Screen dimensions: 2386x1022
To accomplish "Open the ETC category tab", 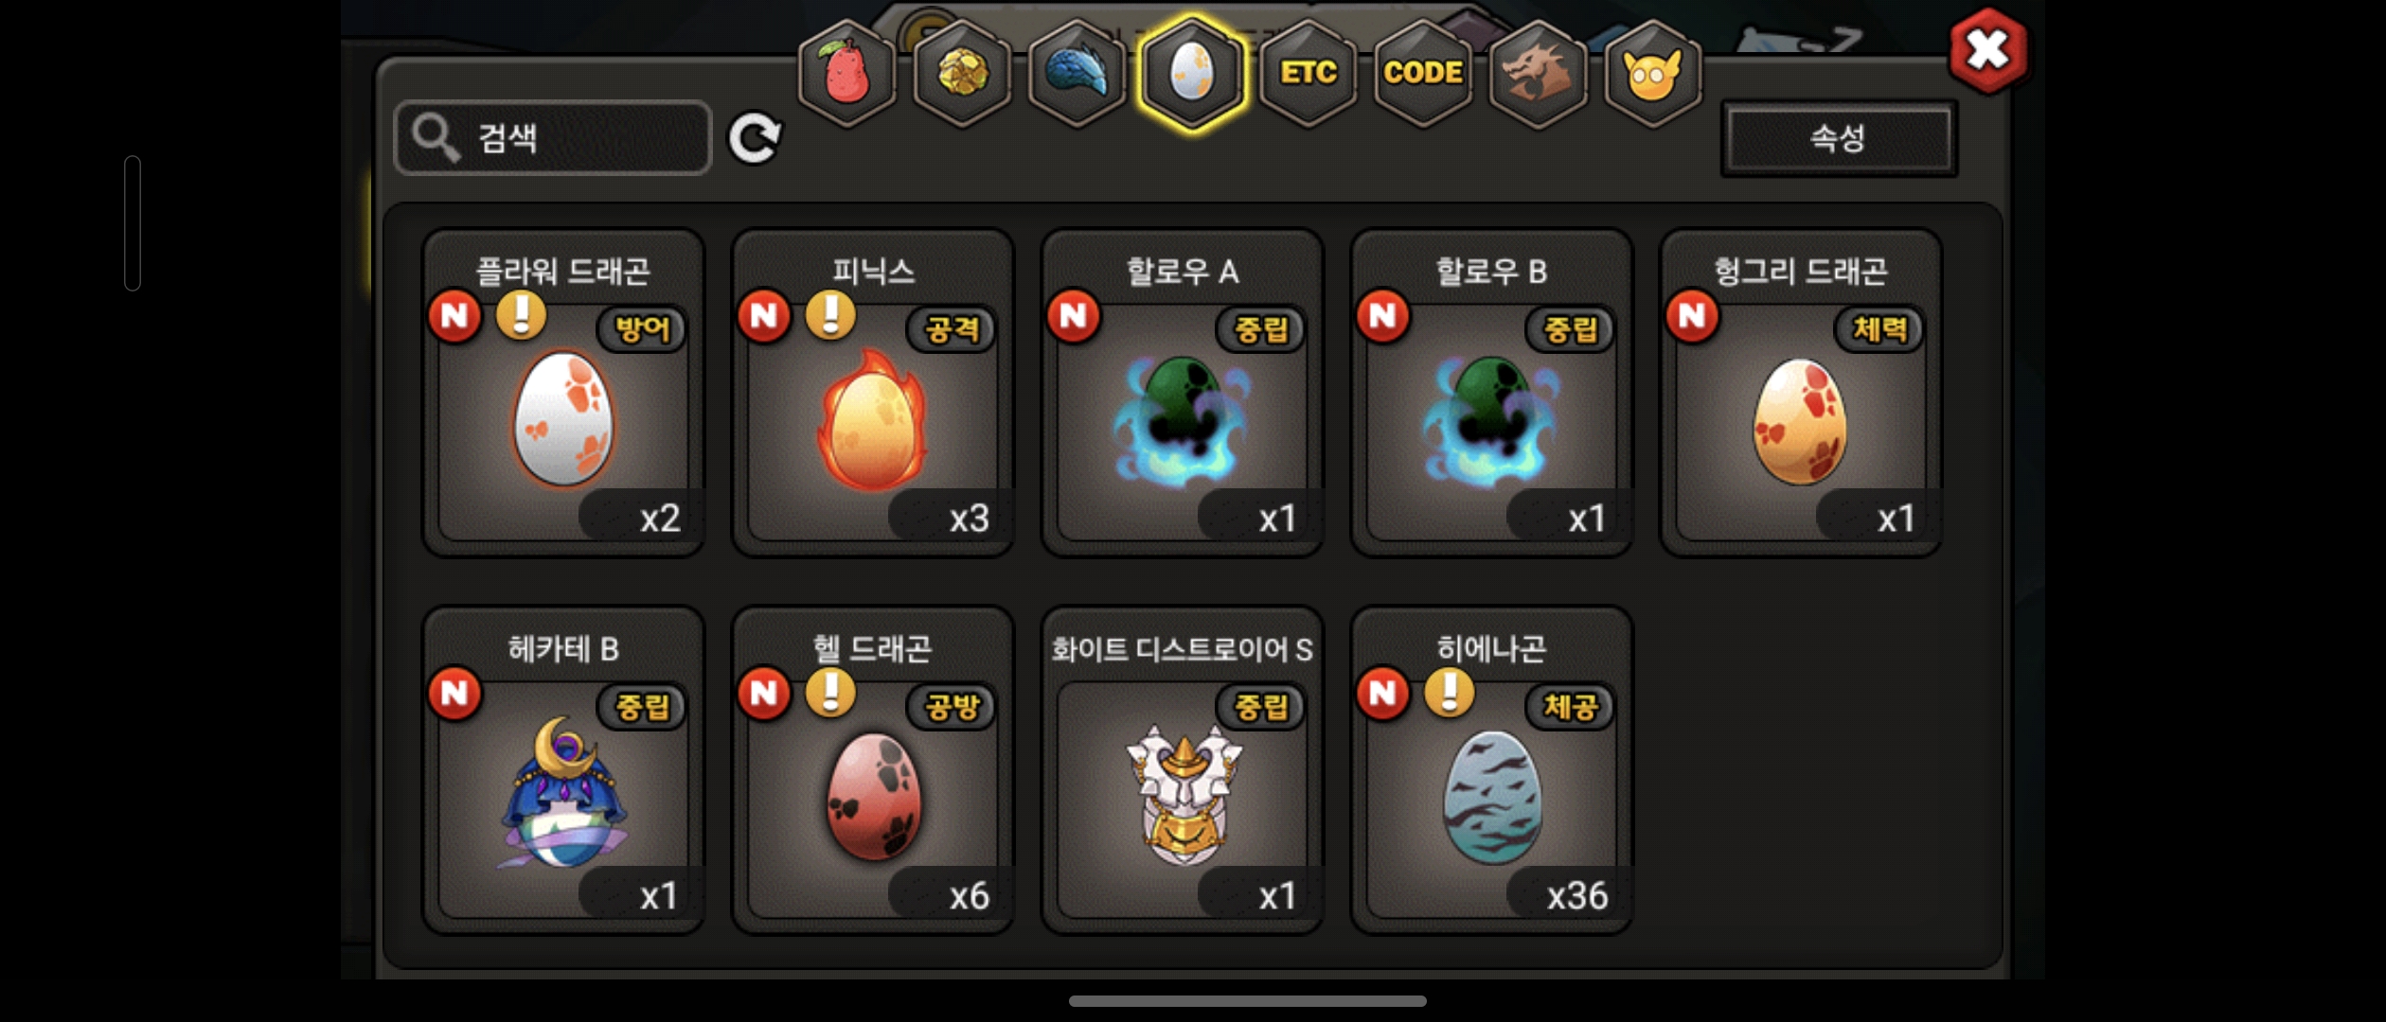I will tap(1308, 74).
